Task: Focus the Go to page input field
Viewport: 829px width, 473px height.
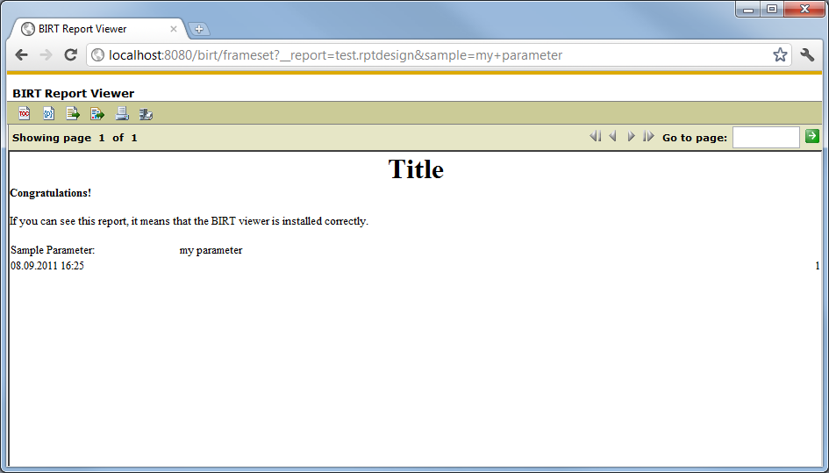Action: (x=766, y=138)
